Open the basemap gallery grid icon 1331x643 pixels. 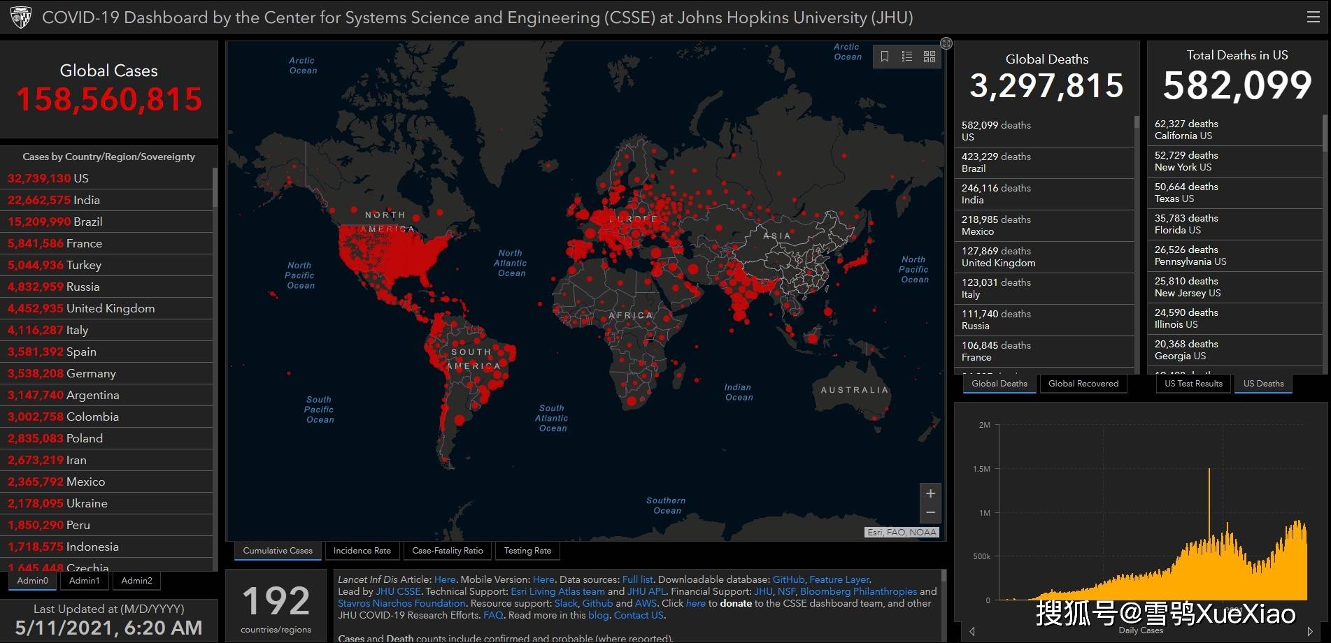(x=930, y=57)
